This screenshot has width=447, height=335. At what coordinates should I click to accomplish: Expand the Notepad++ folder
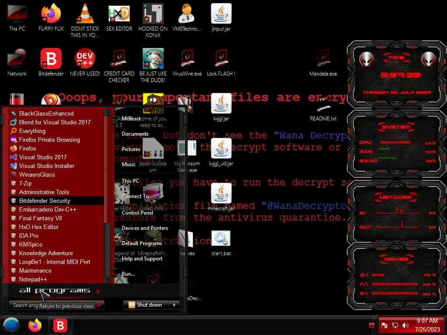point(56,279)
